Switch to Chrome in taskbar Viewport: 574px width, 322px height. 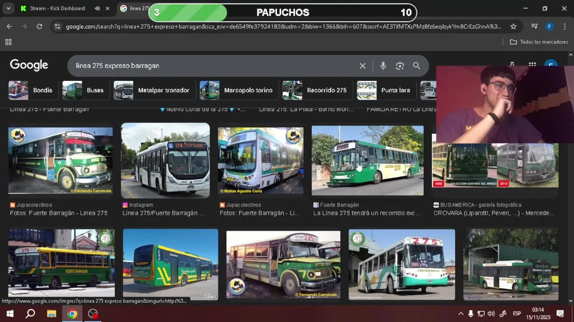point(72,314)
